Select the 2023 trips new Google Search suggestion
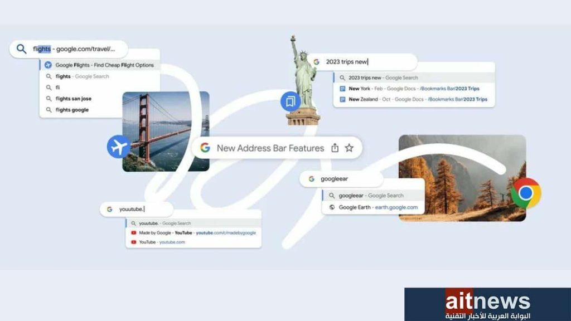This screenshot has height=321, width=571. 414,77
